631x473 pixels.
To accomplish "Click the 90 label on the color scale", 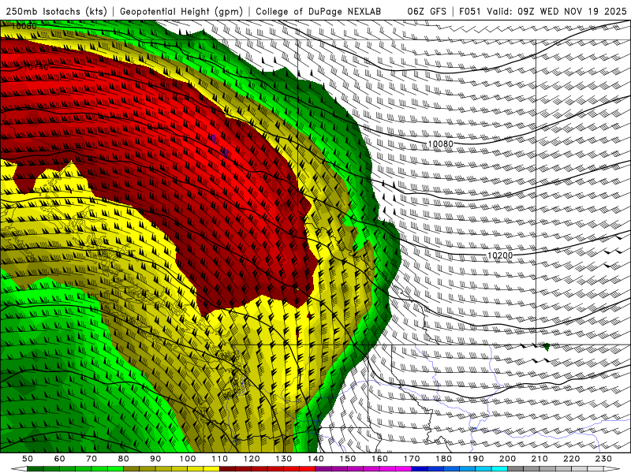I will pos(155,459).
